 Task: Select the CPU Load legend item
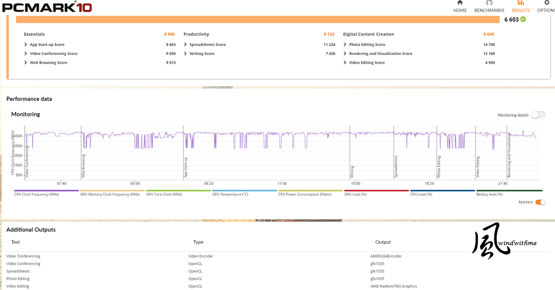pyautogui.click(x=421, y=194)
